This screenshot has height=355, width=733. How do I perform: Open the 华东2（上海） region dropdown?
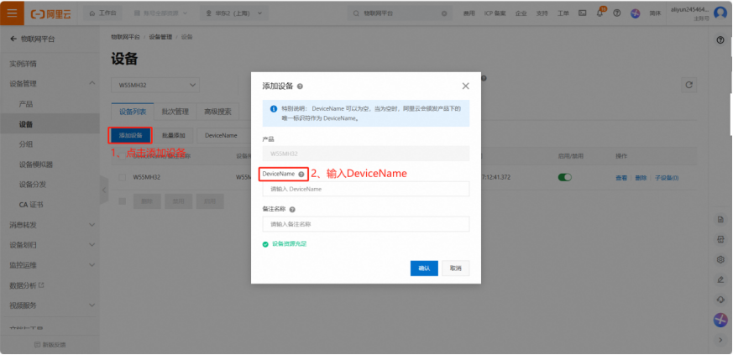point(234,13)
